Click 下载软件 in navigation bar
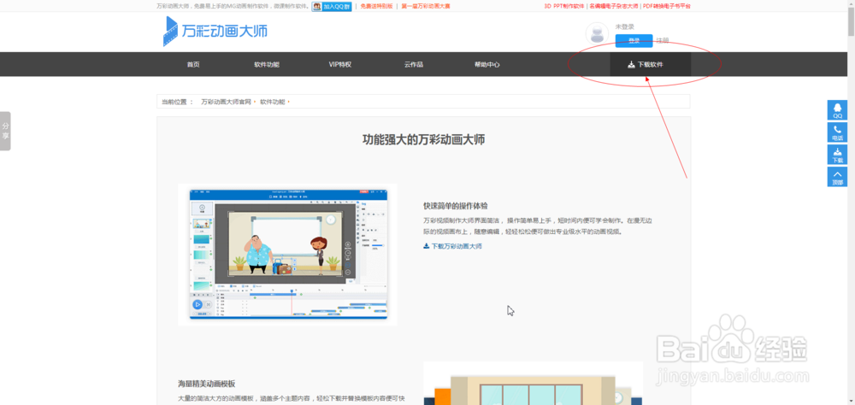 (x=650, y=64)
